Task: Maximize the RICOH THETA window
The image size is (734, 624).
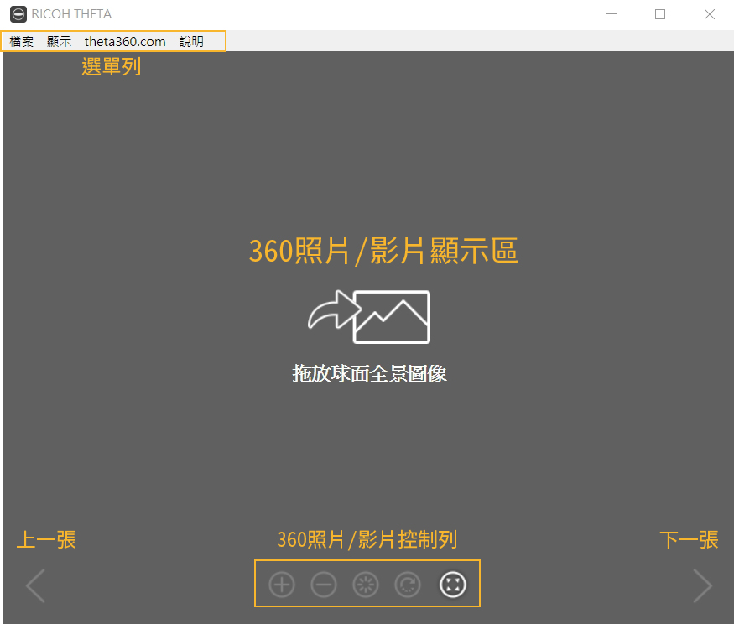Action: click(x=660, y=14)
